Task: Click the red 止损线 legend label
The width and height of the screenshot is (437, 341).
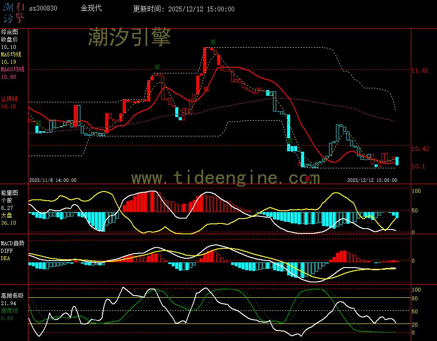Action: (x=9, y=98)
